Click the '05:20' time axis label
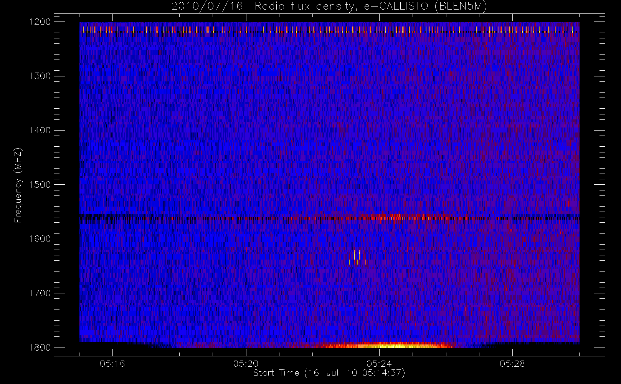This screenshot has height=384, width=621. coord(246,364)
